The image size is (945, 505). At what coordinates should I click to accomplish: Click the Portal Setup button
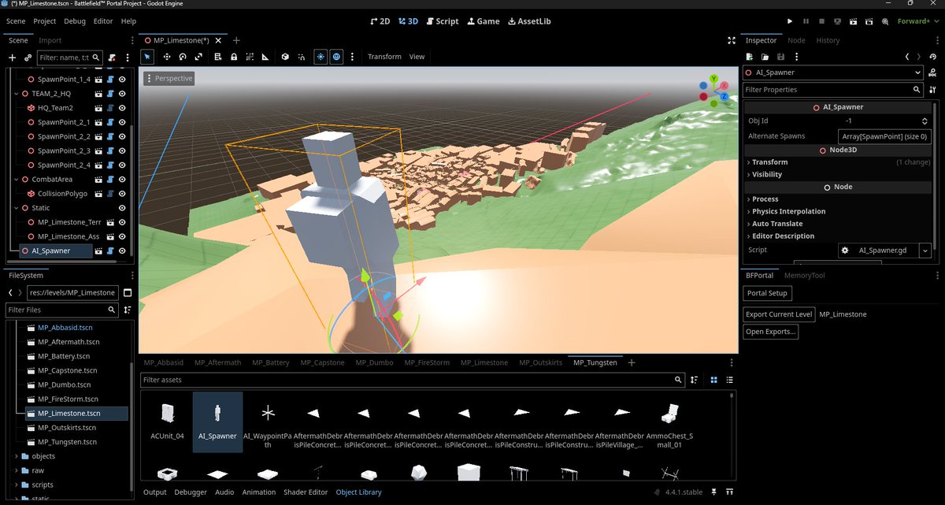(768, 293)
